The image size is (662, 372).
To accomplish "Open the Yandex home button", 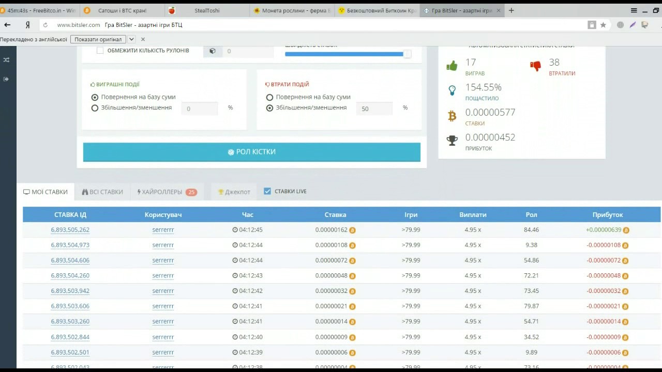I will (x=27, y=25).
